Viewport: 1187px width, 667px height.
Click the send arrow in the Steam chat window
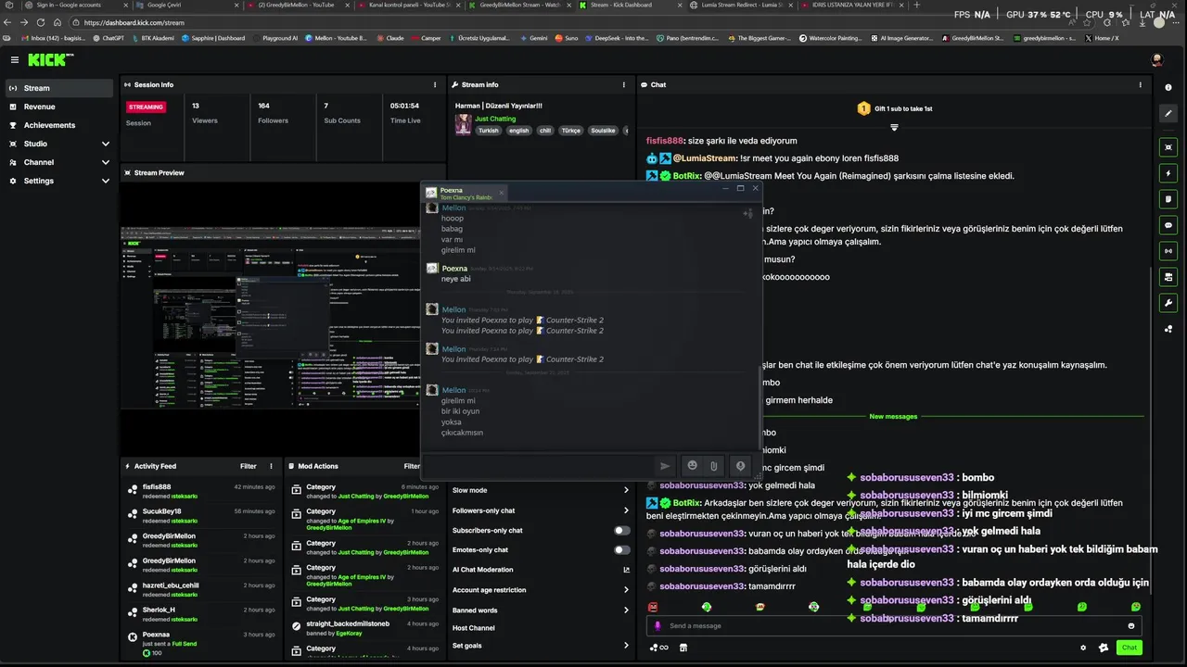(x=665, y=466)
